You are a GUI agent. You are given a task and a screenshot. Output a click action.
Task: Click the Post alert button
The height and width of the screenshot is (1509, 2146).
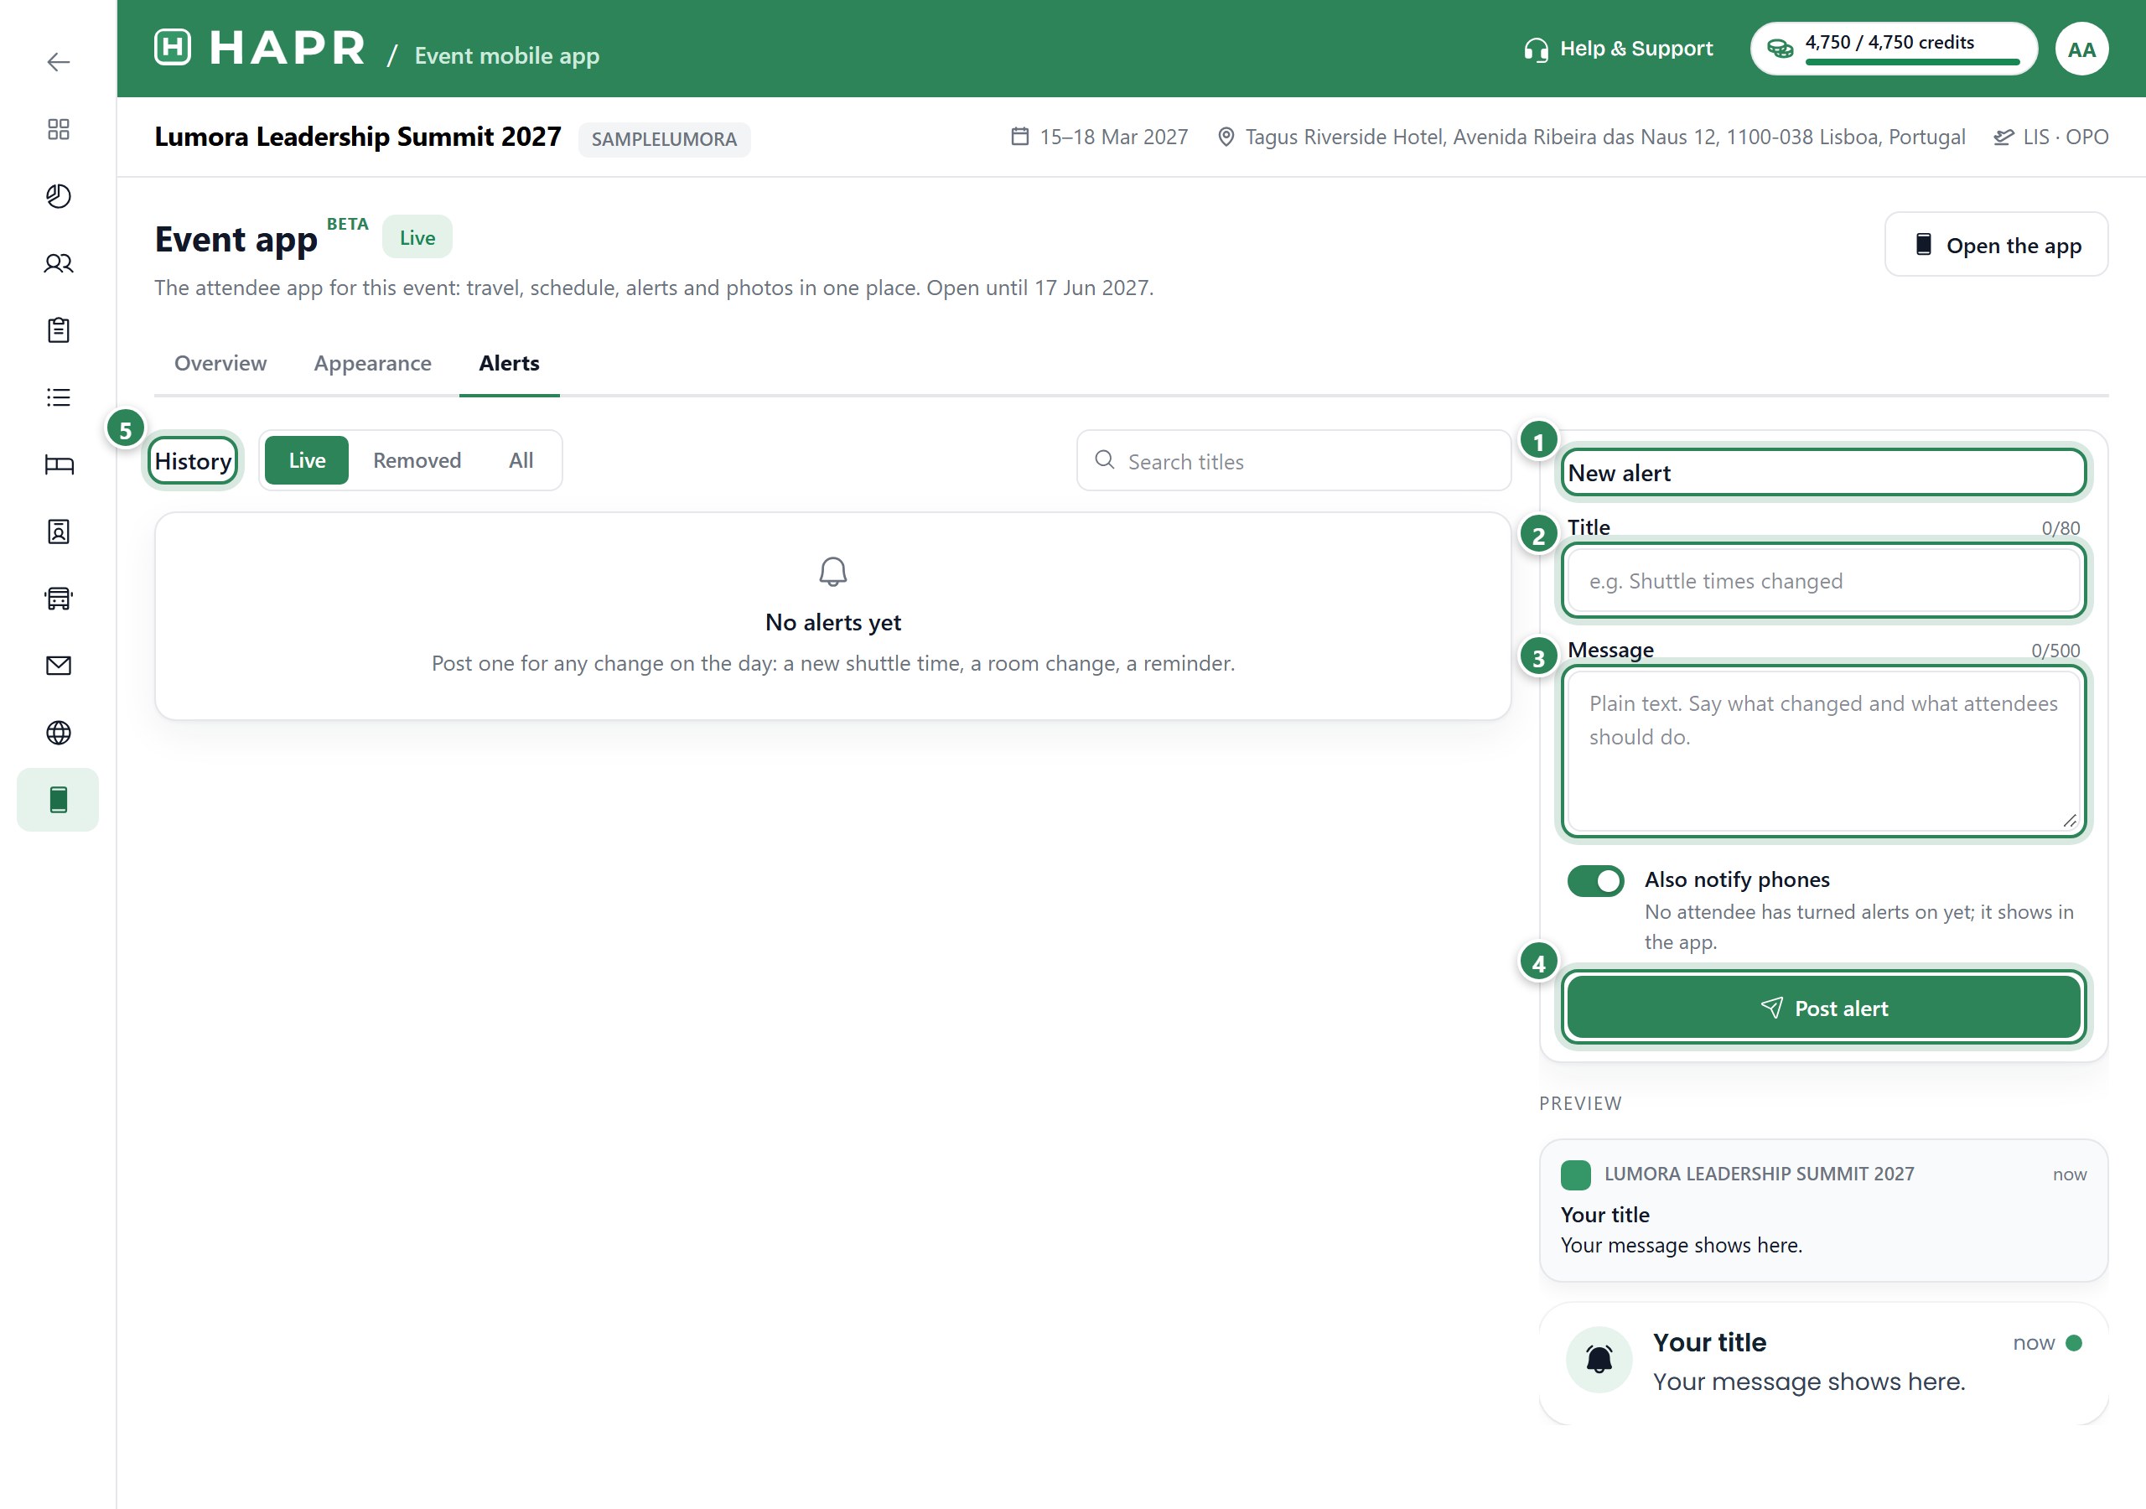(x=1823, y=1008)
